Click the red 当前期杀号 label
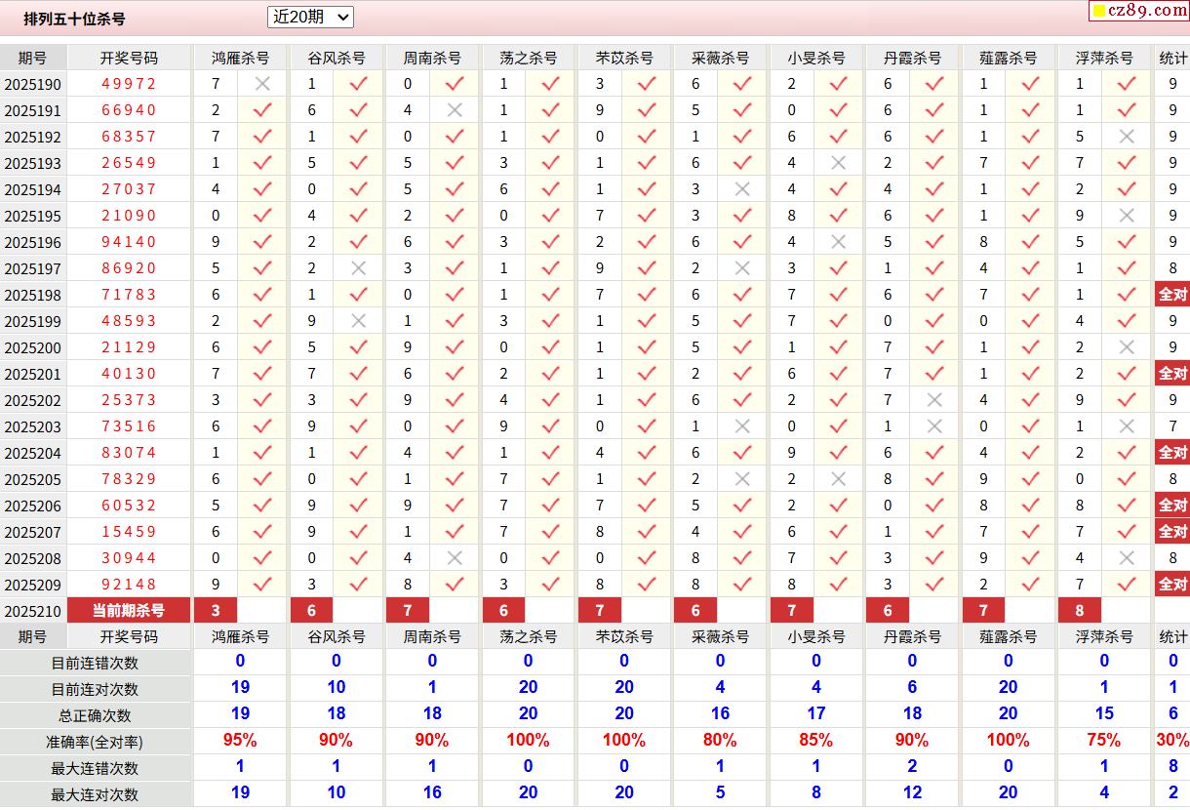The image size is (1190, 810). coord(129,611)
